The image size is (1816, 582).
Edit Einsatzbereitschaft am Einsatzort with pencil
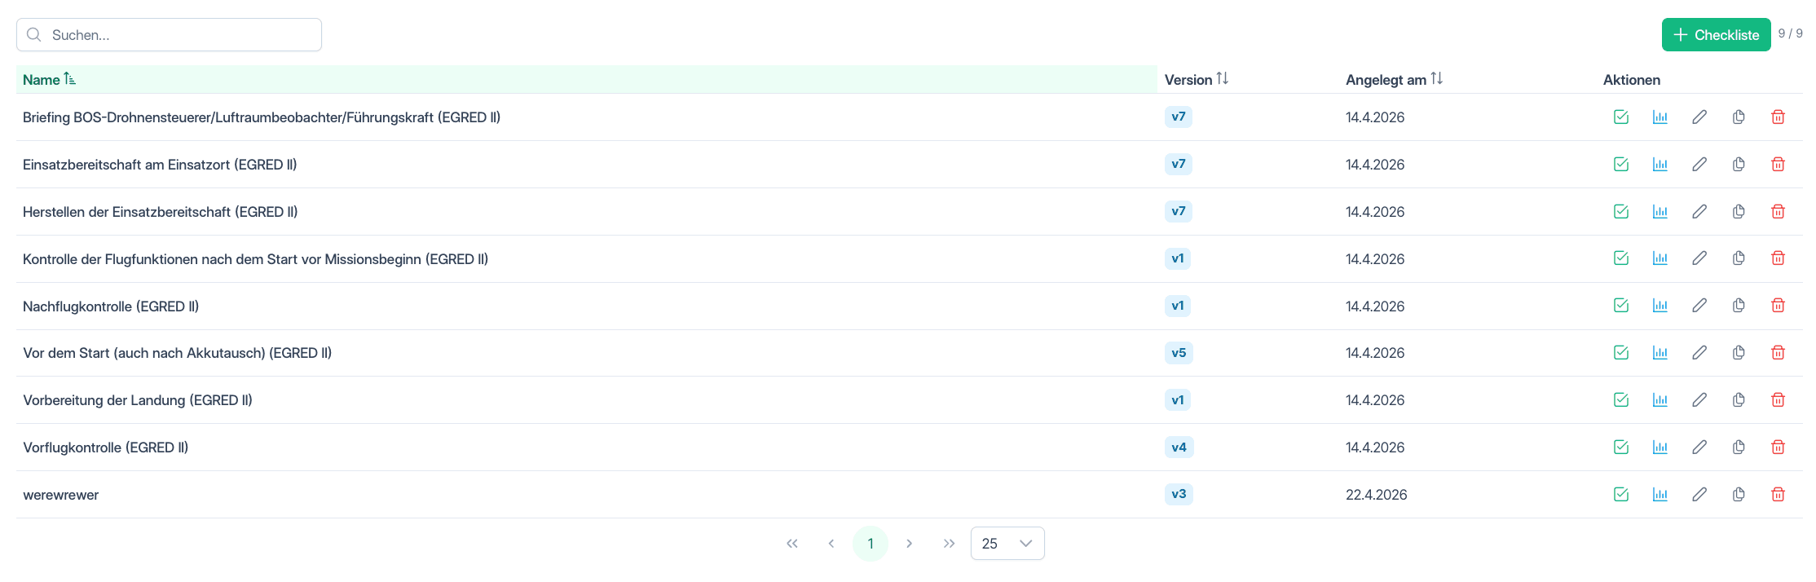(1699, 164)
